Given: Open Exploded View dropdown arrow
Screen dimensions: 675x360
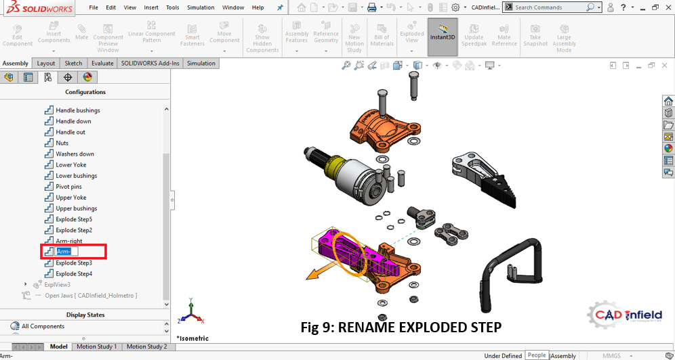Looking at the screenshot, I should click(x=411, y=51).
